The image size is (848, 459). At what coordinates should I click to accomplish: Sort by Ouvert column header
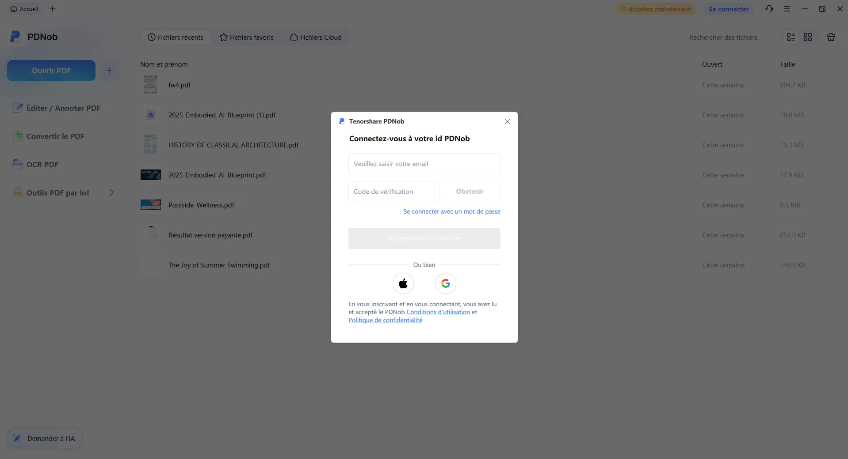click(712, 64)
